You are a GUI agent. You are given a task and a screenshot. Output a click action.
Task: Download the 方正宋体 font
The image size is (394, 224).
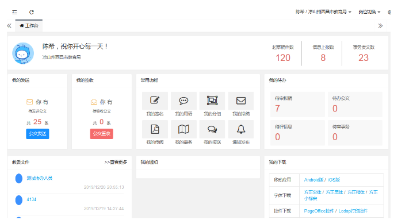coord(312,192)
